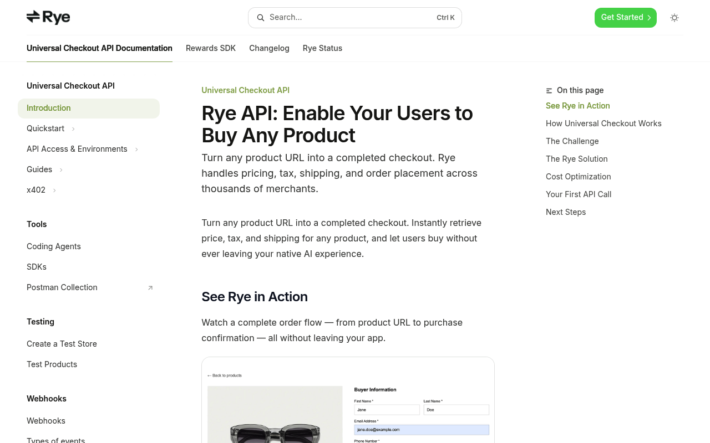This screenshot has width=710, height=443.
Task: Click the sunglasses product image in demo
Action: tap(275, 414)
